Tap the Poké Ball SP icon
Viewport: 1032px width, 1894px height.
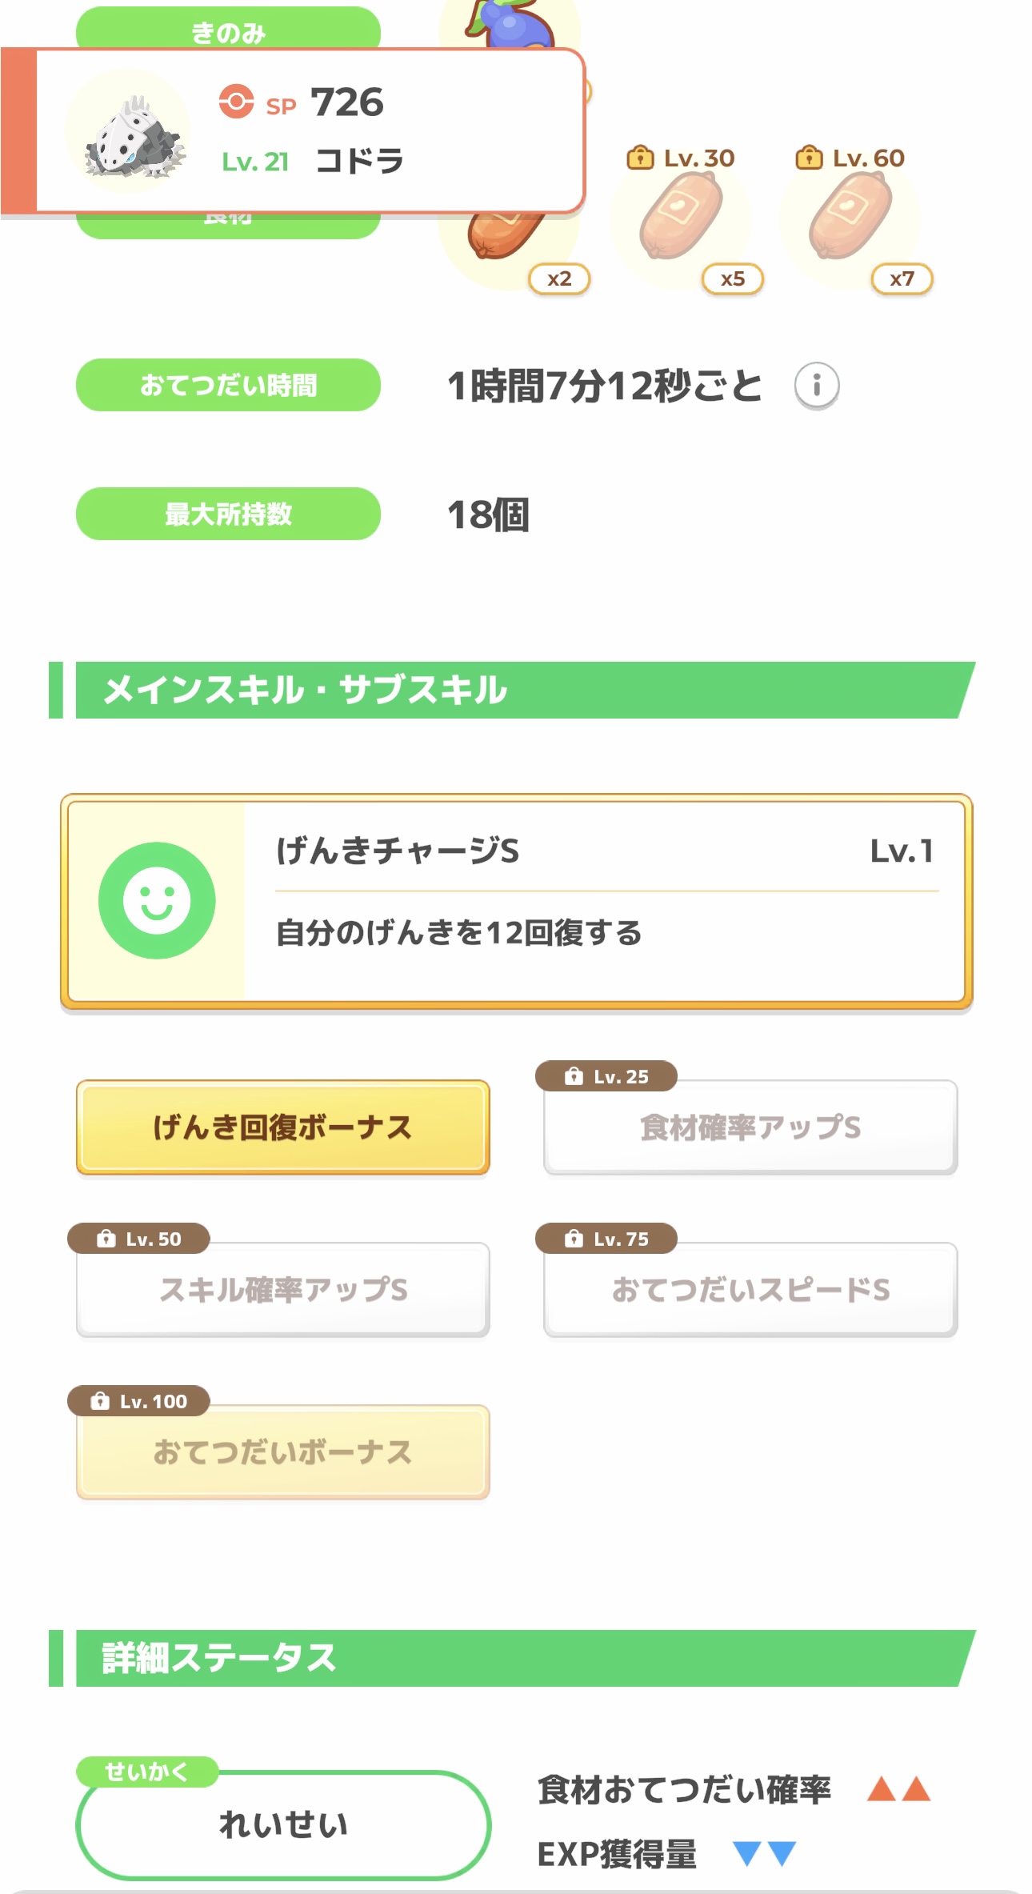pyautogui.click(x=236, y=102)
